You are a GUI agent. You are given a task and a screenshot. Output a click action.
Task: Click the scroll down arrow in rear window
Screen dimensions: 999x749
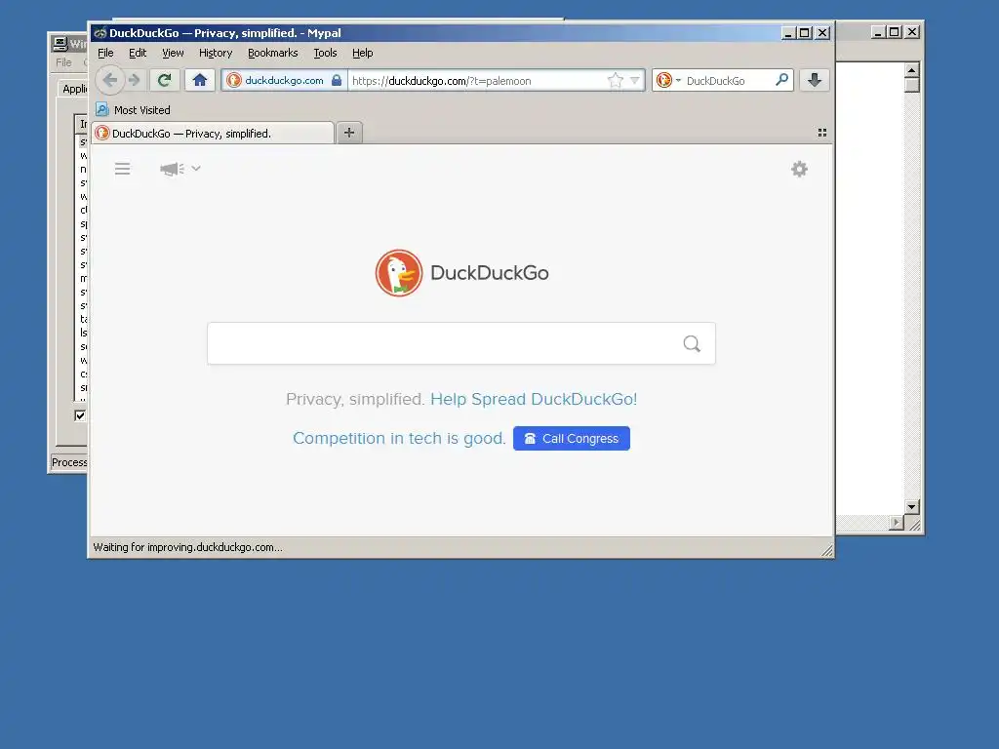pyautogui.click(x=912, y=507)
